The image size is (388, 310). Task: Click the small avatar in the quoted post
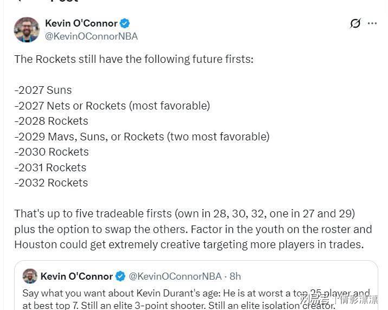[30, 276]
